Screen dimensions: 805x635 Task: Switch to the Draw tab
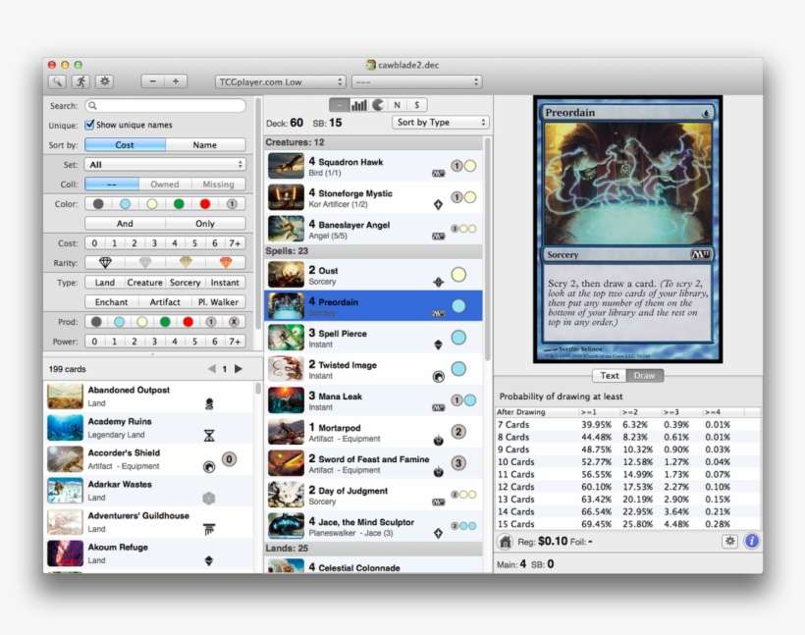(x=643, y=375)
